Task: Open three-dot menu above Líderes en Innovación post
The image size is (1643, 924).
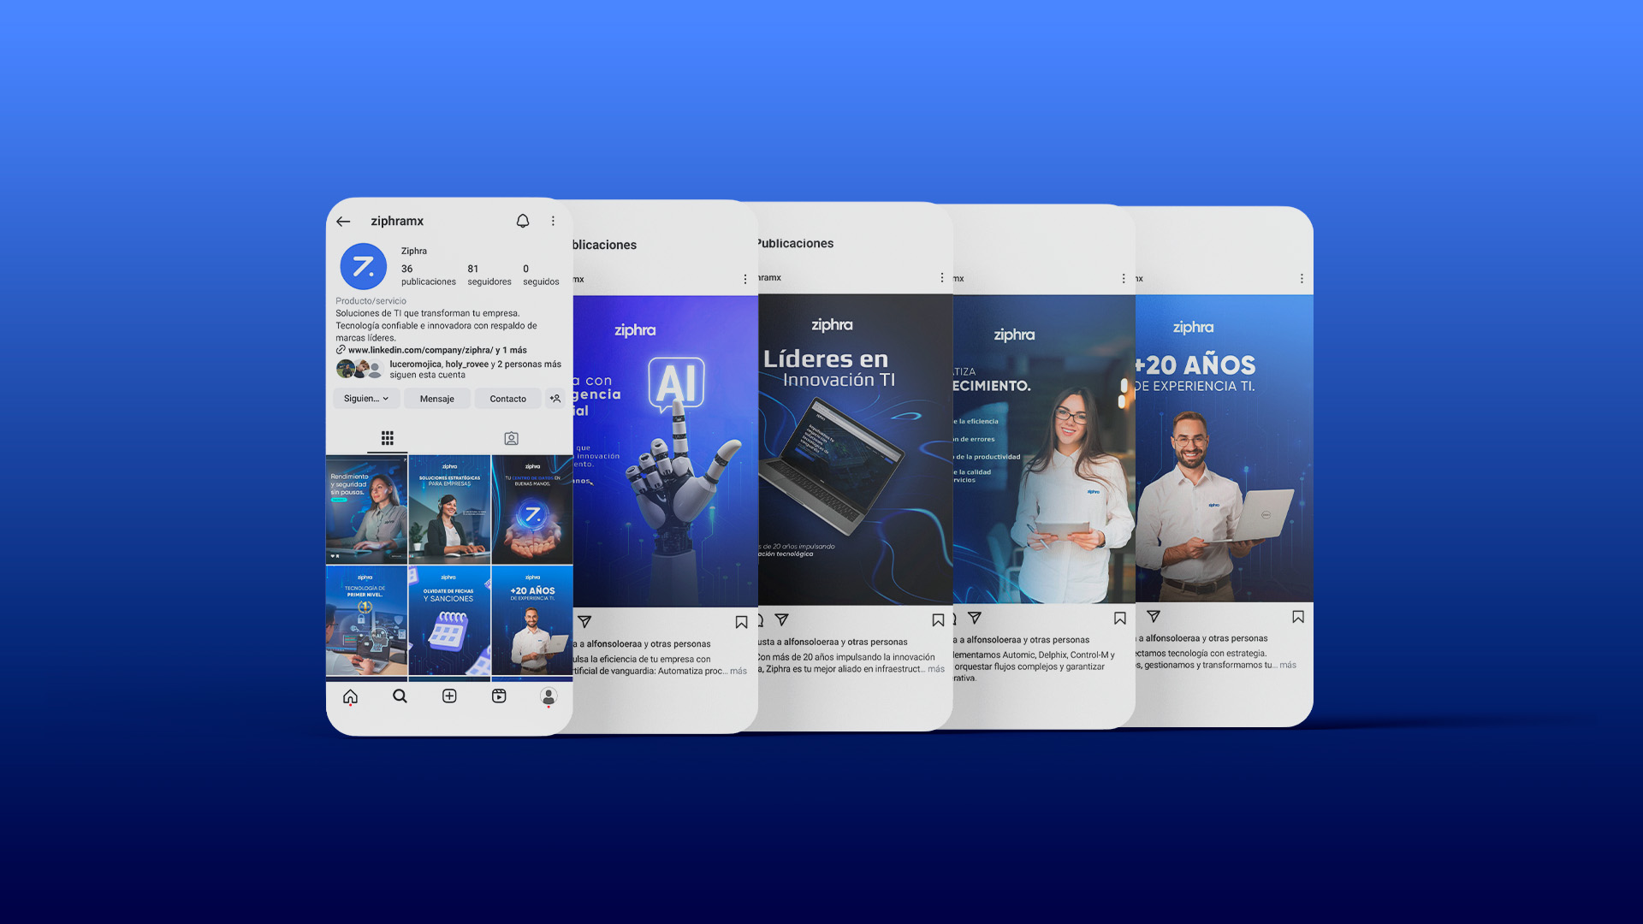Action: (942, 278)
